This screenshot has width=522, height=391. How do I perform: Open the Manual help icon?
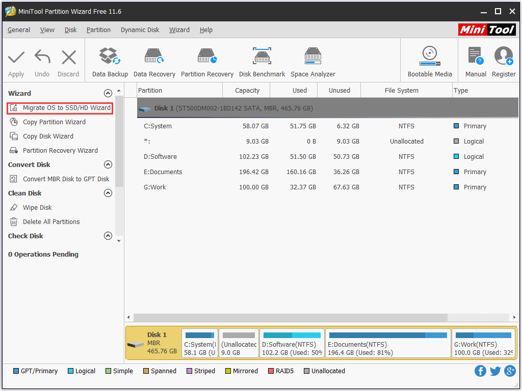[476, 55]
